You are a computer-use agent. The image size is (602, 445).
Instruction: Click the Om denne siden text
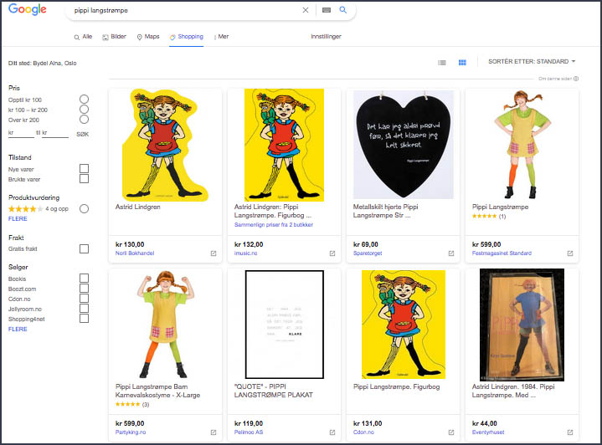pyautogui.click(x=555, y=79)
